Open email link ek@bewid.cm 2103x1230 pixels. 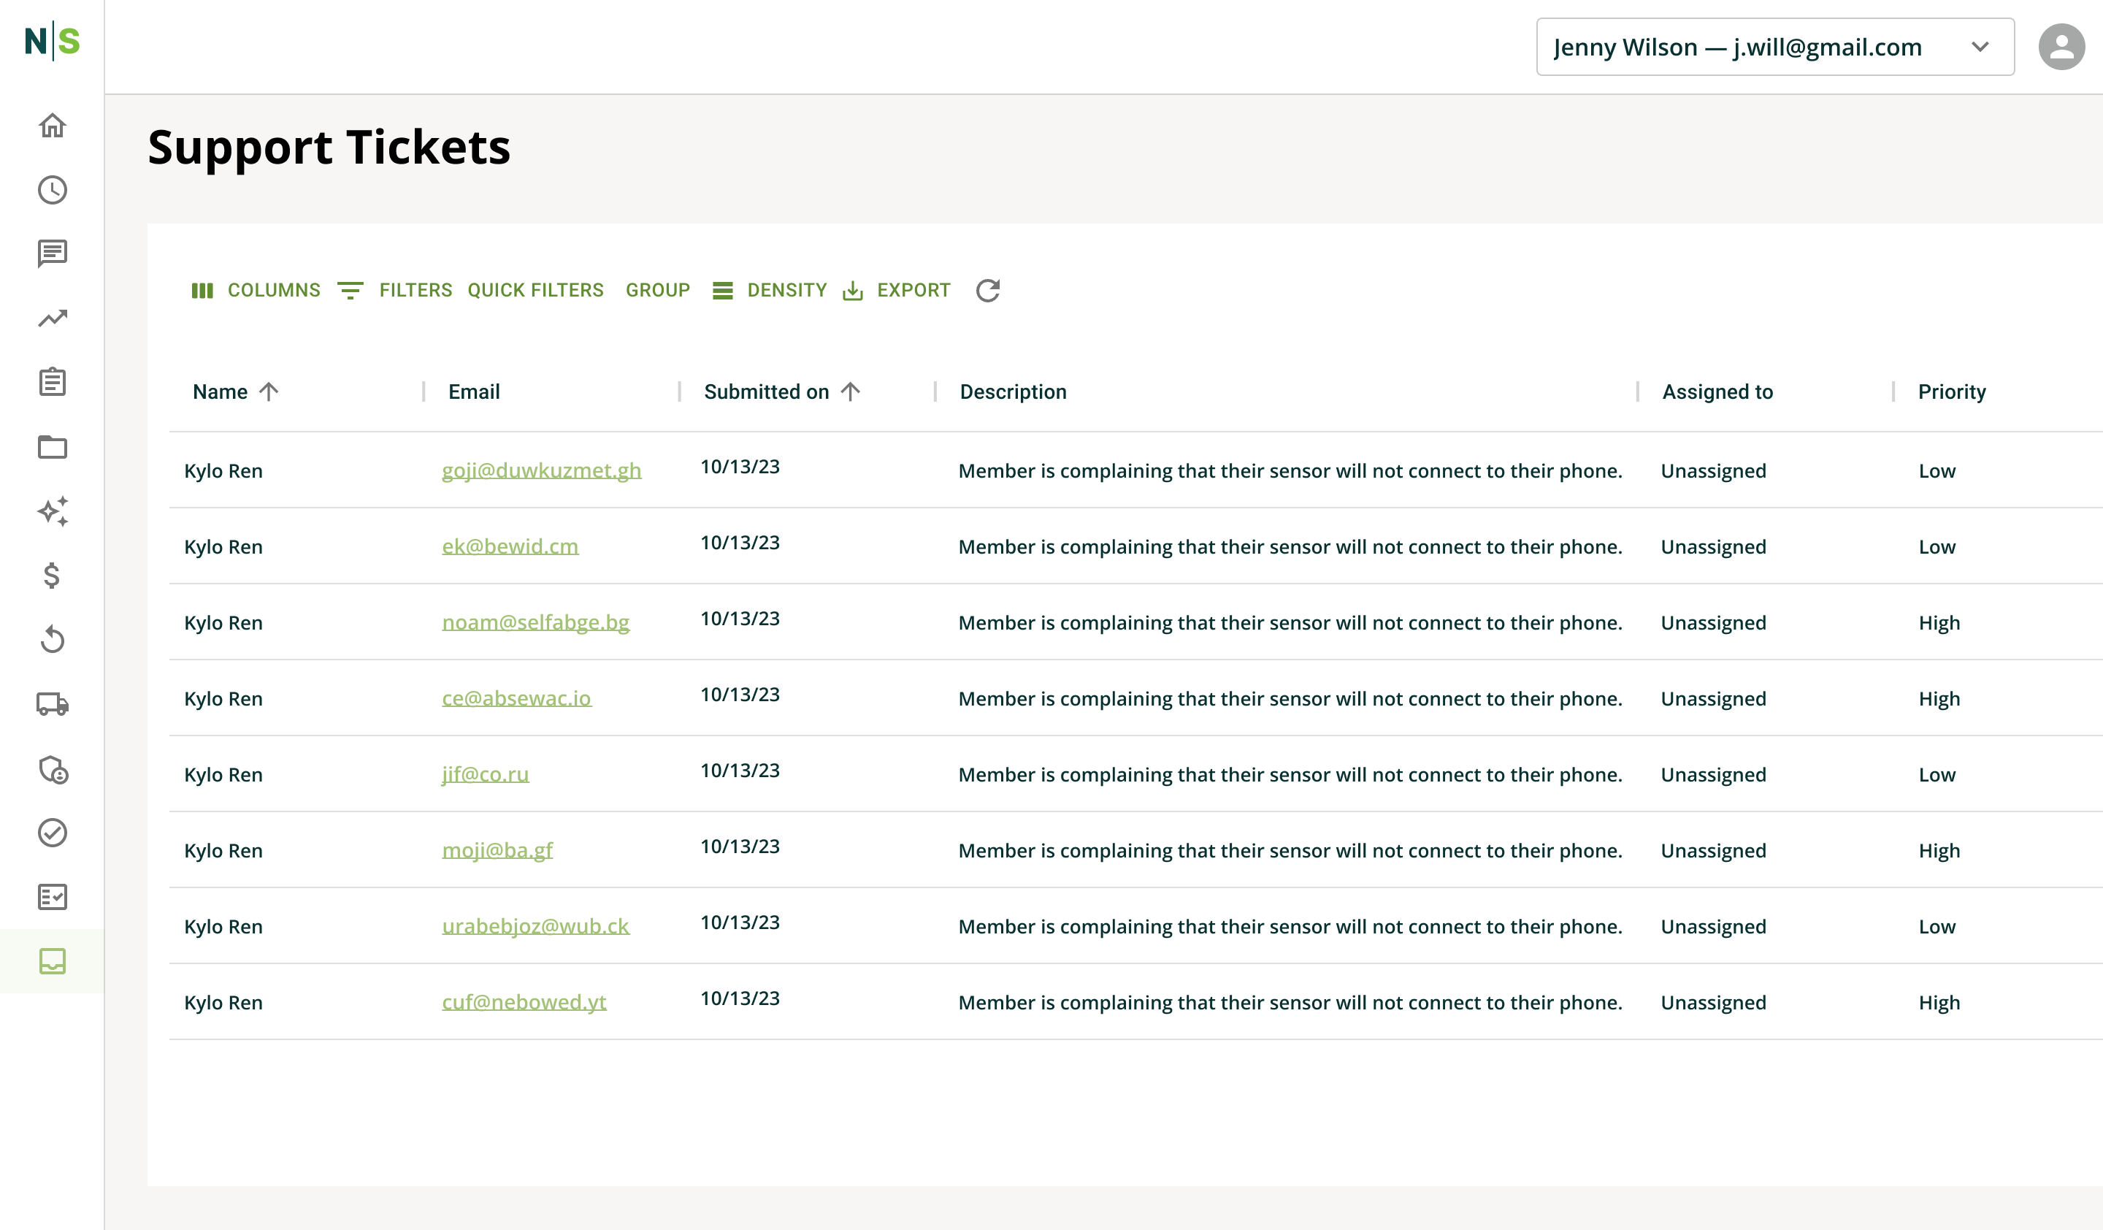coord(510,546)
